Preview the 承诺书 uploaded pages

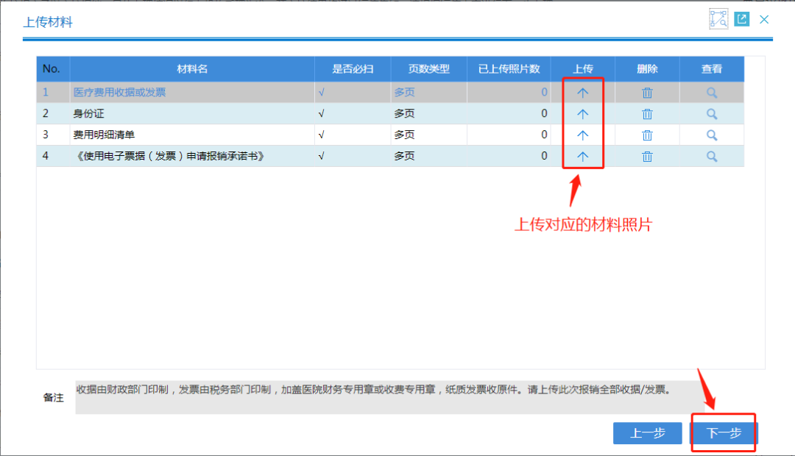[710, 156]
